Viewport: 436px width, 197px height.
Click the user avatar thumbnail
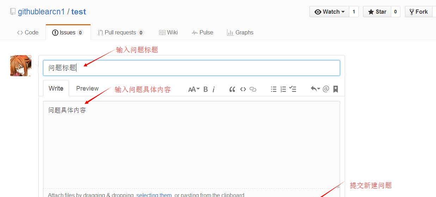(21, 66)
